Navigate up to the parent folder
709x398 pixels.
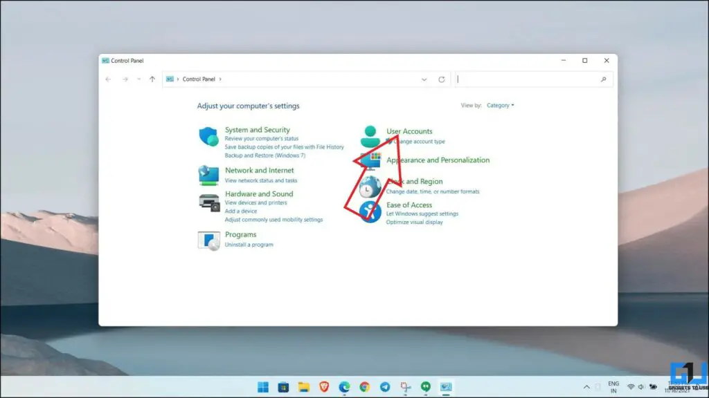[x=152, y=79]
